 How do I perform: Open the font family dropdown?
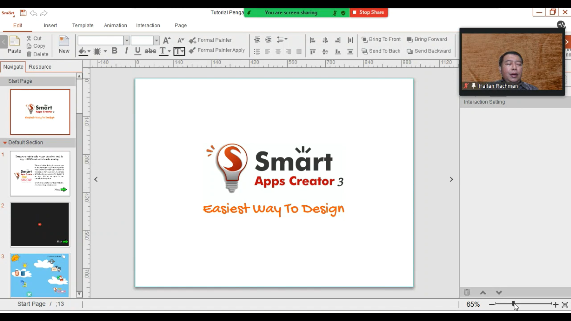click(x=127, y=40)
